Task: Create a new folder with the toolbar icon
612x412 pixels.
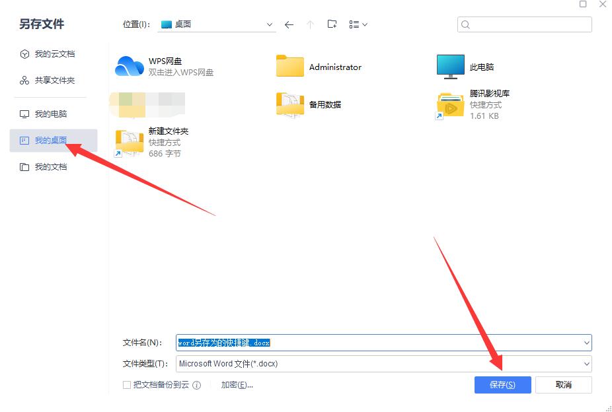Action: click(332, 24)
